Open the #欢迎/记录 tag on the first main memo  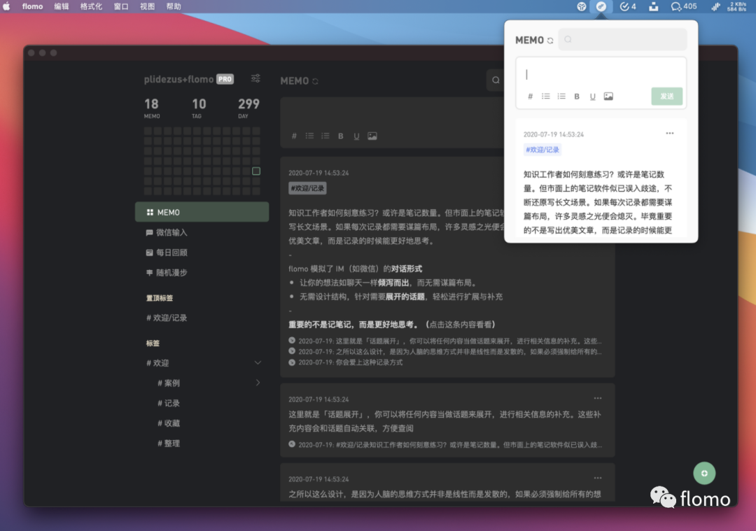tap(307, 188)
